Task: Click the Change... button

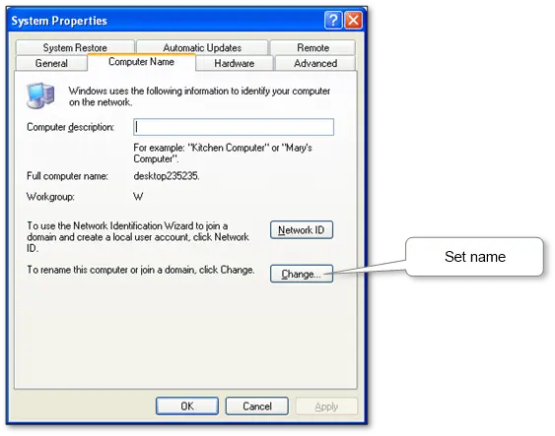Action: coord(302,274)
